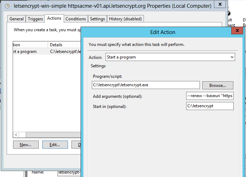Close the Edit Action dialog
The image size is (246, 177).
[237, 30]
